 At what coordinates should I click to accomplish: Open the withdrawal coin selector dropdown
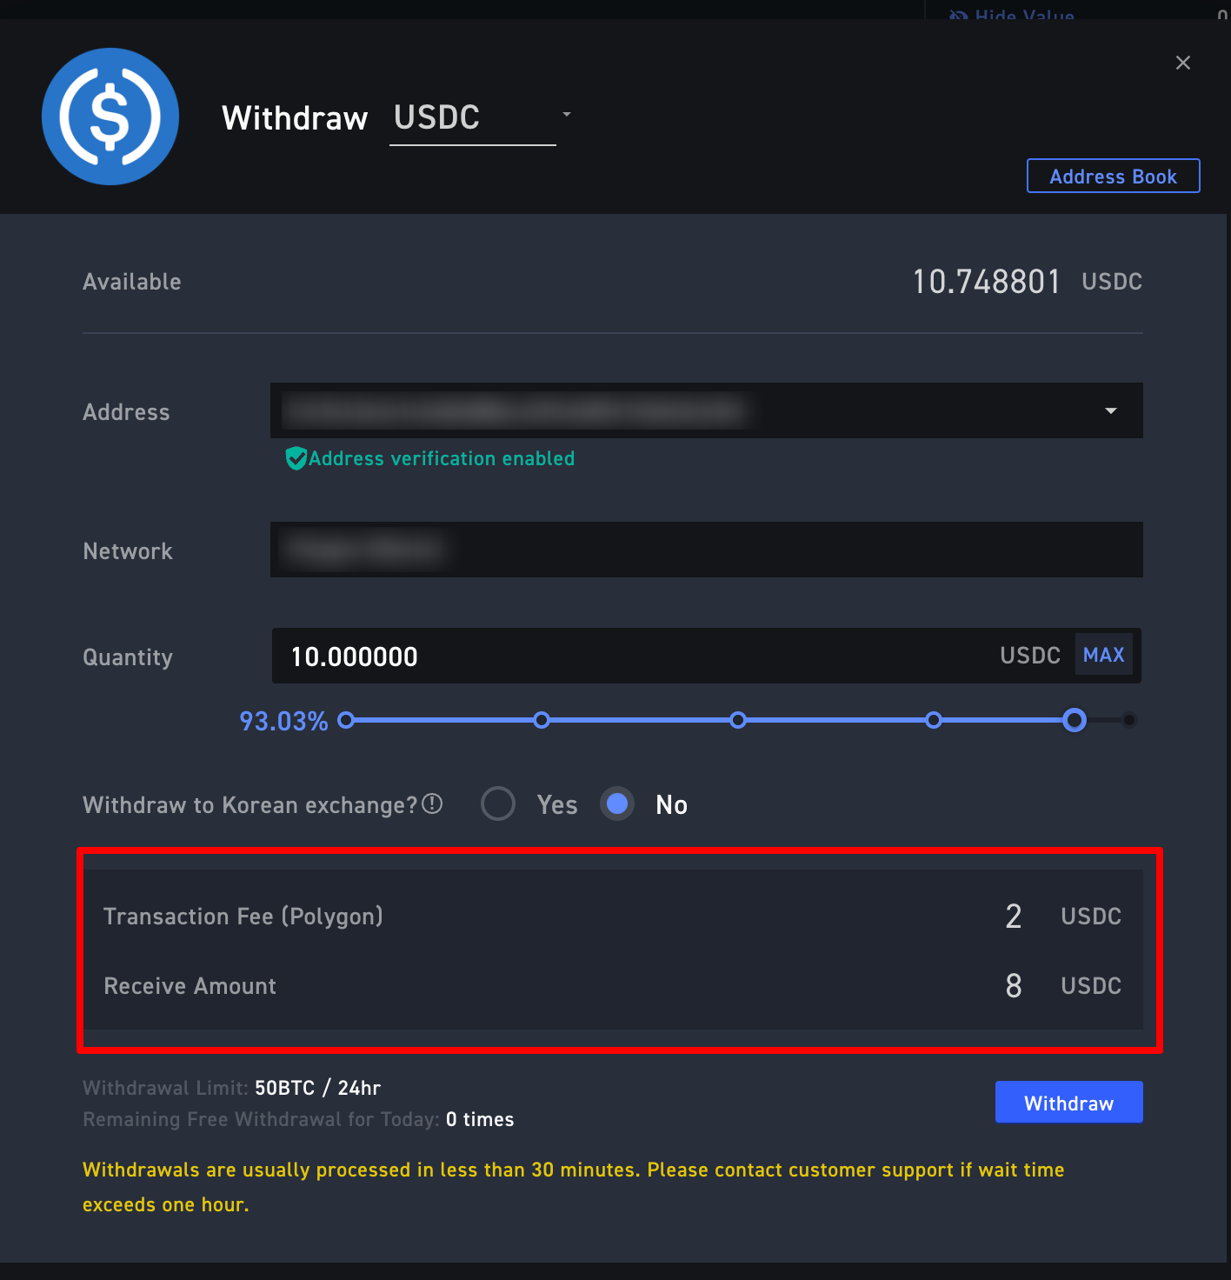coord(566,115)
